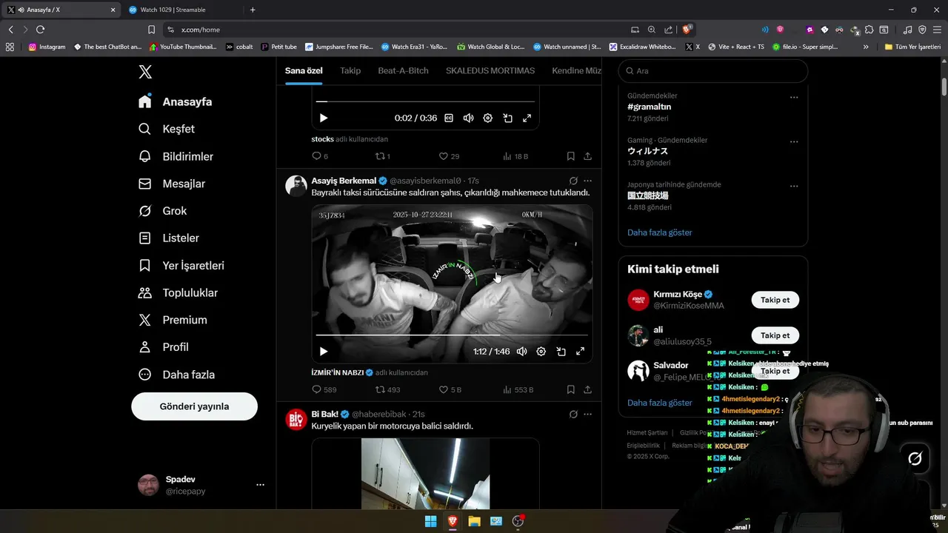
Task: Share the Asayiş Berkemal post
Action: [x=587, y=389]
